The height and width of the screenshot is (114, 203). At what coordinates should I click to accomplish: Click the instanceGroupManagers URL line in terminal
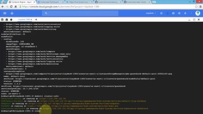point(88,74)
